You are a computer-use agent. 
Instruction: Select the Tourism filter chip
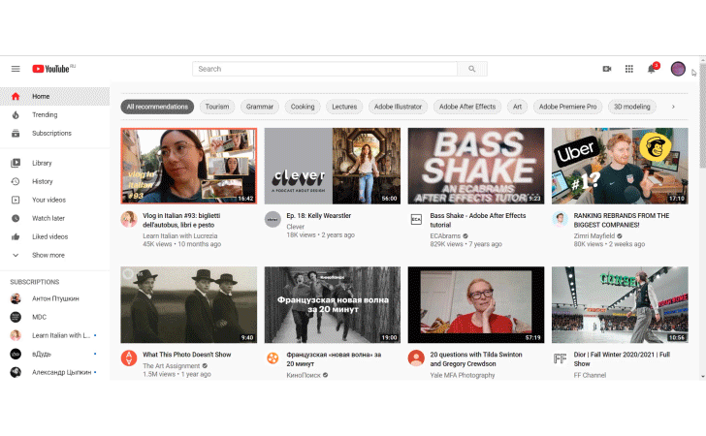[217, 107]
